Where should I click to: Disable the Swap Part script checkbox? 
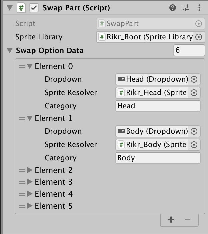coord(34,8)
